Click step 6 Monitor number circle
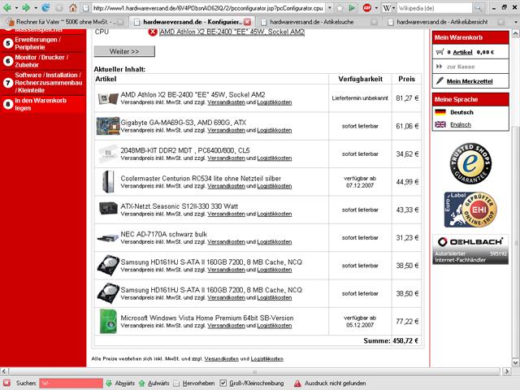This screenshot has width=520, height=390. 8,61
